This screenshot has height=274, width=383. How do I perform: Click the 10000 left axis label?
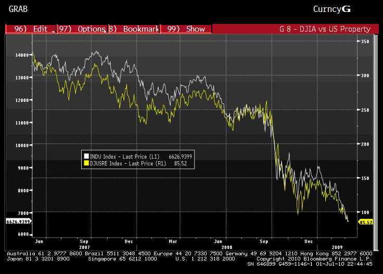tap(22, 146)
